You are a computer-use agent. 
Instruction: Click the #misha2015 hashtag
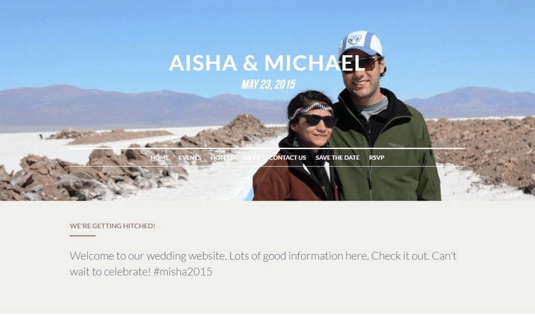pyautogui.click(x=183, y=272)
